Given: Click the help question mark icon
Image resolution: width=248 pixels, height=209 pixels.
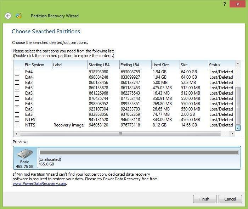Looking at the screenshot, I should [225, 4].
